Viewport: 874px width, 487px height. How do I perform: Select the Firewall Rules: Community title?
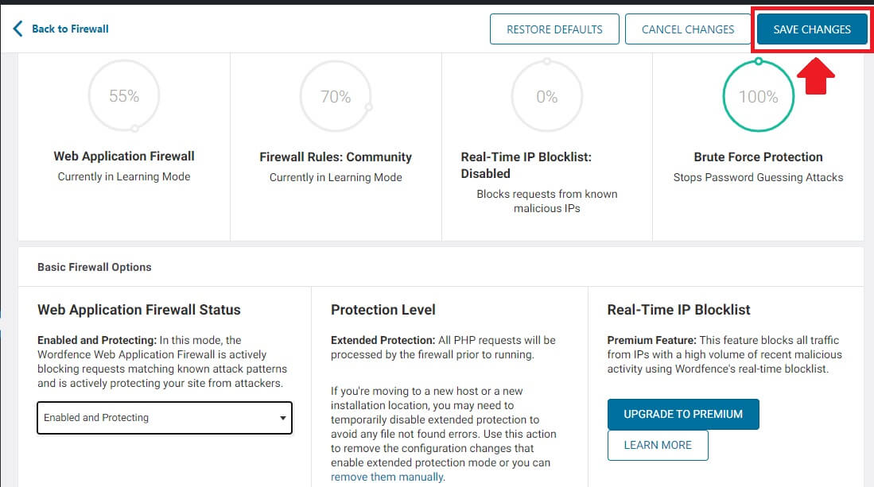pos(336,157)
